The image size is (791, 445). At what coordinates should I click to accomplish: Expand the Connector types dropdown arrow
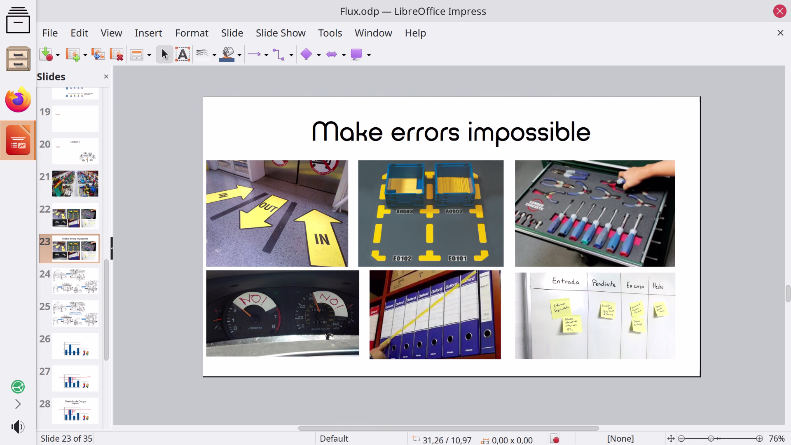point(291,55)
